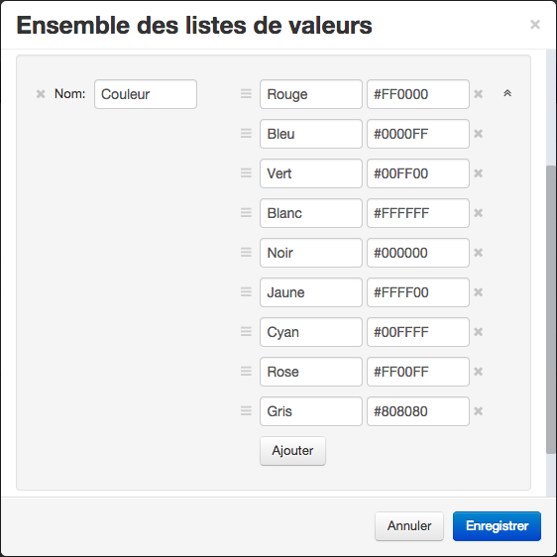Remove the Noir value row
Screen dimensions: 557x557
click(x=478, y=253)
